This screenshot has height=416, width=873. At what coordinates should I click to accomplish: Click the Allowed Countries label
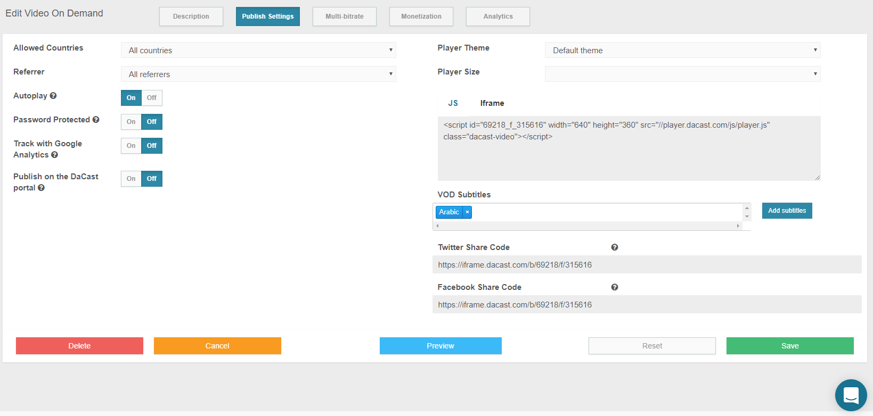(48, 48)
